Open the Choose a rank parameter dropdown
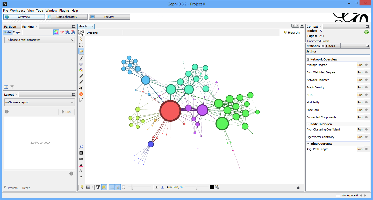The image size is (373, 200). tap(40, 40)
